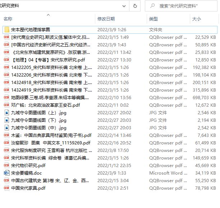
Task: Click PDF icon of 中国古代建筑史 第3卷
Action: point(6,181)
